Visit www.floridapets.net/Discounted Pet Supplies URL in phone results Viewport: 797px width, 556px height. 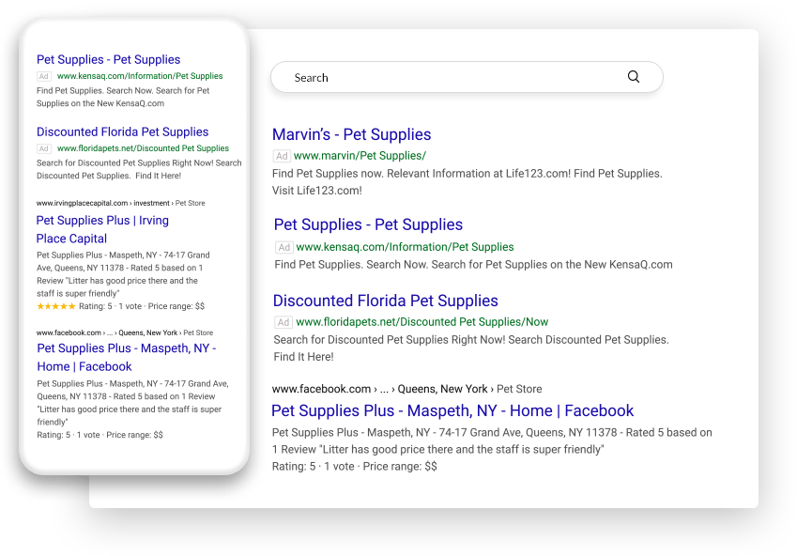pyautogui.click(x=143, y=148)
